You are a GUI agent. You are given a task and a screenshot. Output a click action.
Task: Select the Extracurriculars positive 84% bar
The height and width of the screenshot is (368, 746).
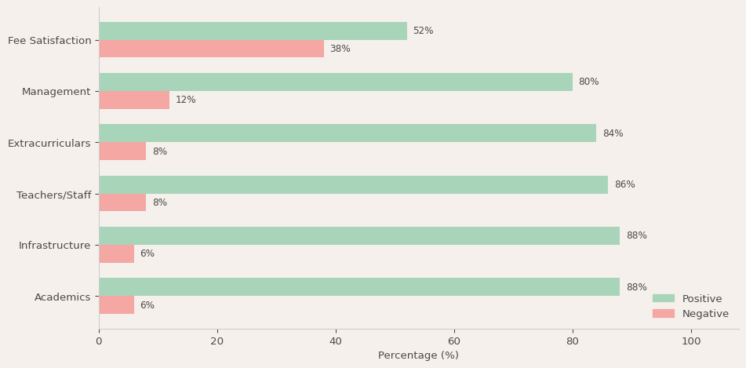(348, 133)
